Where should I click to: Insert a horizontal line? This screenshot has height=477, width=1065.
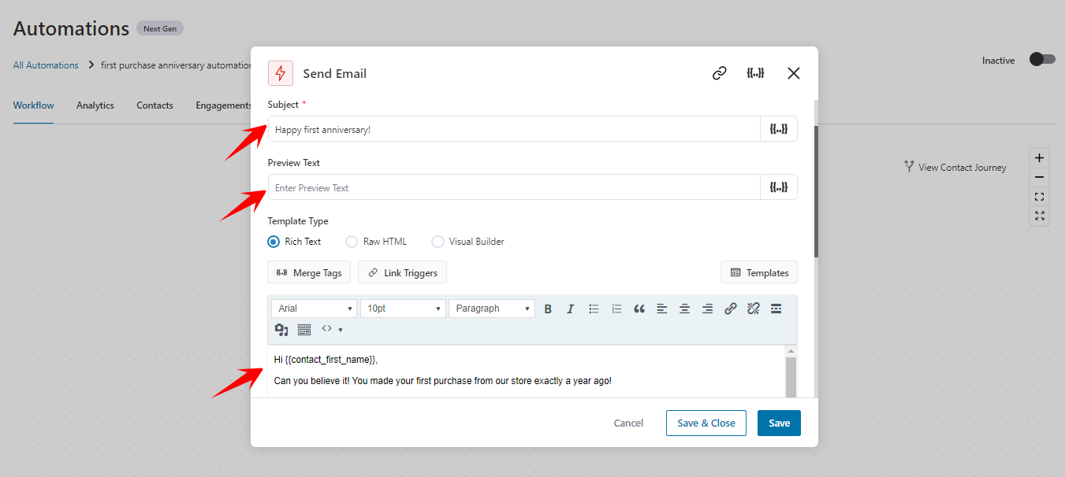pyautogui.click(x=776, y=308)
